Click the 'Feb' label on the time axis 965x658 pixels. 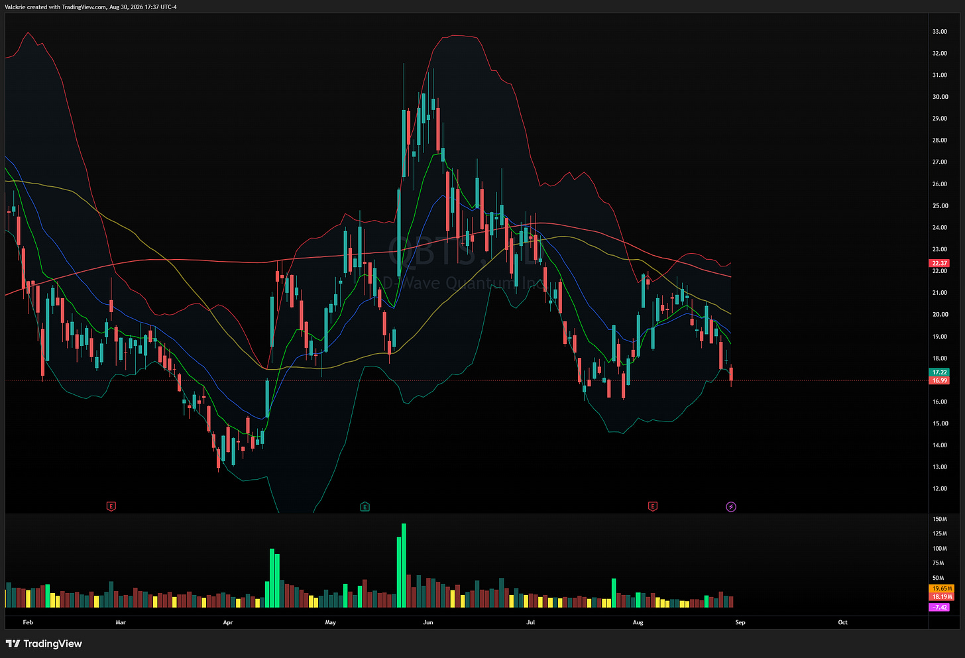click(x=28, y=622)
